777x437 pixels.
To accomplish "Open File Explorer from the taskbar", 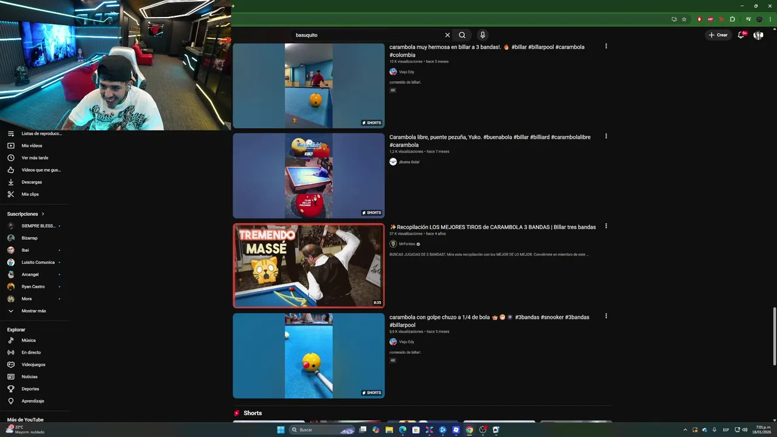I will [x=389, y=430].
